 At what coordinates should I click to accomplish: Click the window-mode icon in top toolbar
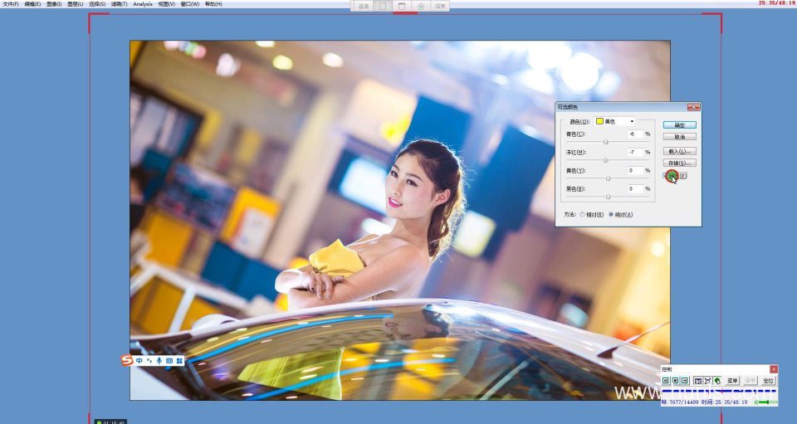[x=402, y=6]
